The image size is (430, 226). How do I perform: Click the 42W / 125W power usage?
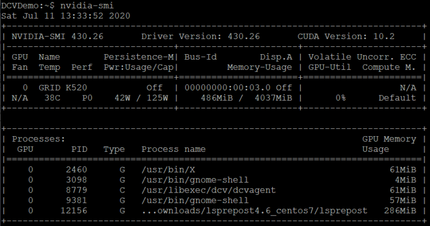tap(141, 98)
